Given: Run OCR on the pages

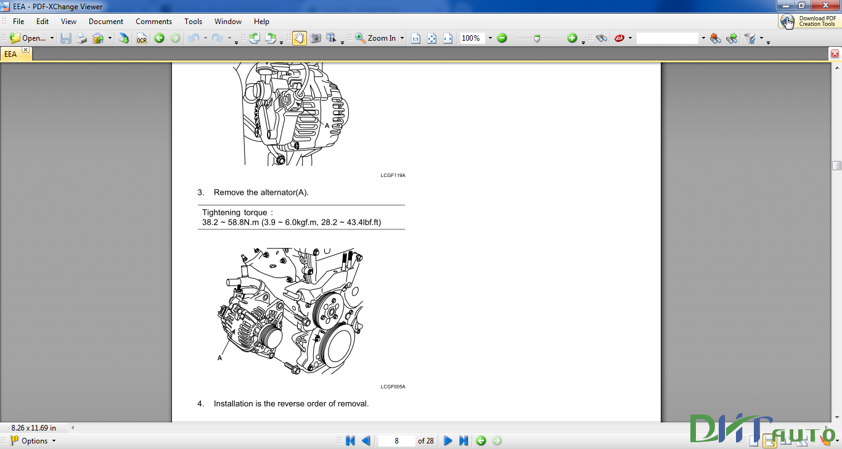Looking at the screenshot, I should pyautogui.click(x=142, y=38).
